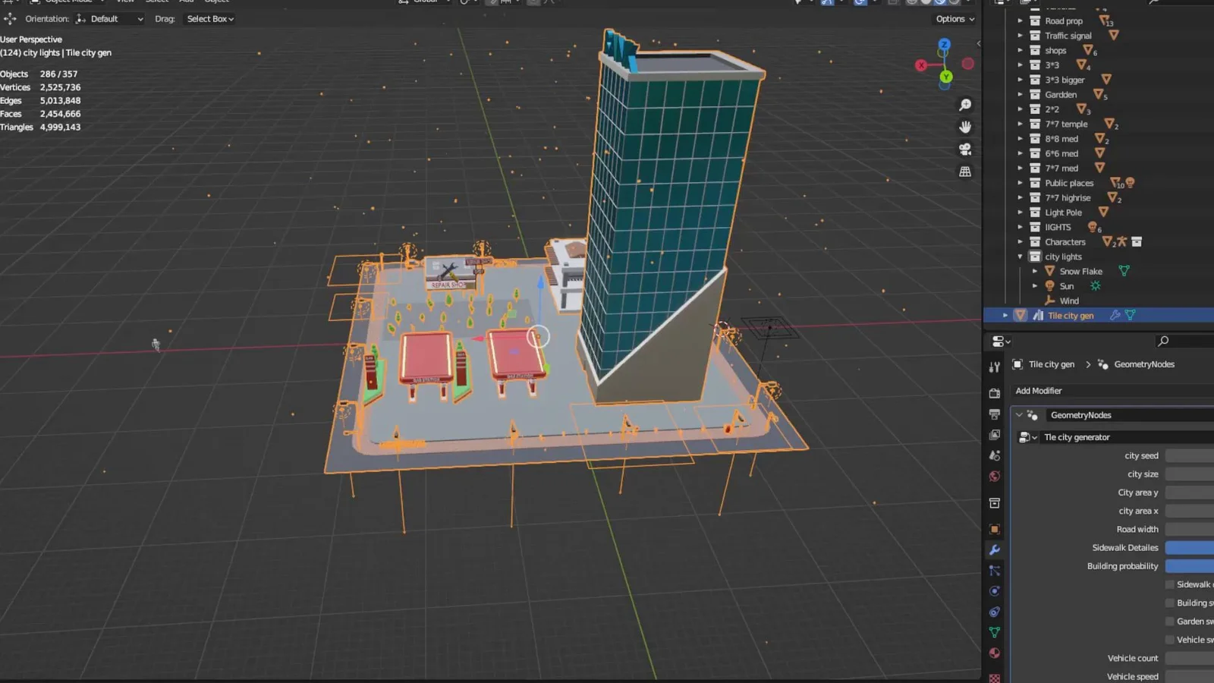Viewport: 1214px width, 683px height.
Task: Click the pan hand icon in the viewport
Action: point(965,127)
